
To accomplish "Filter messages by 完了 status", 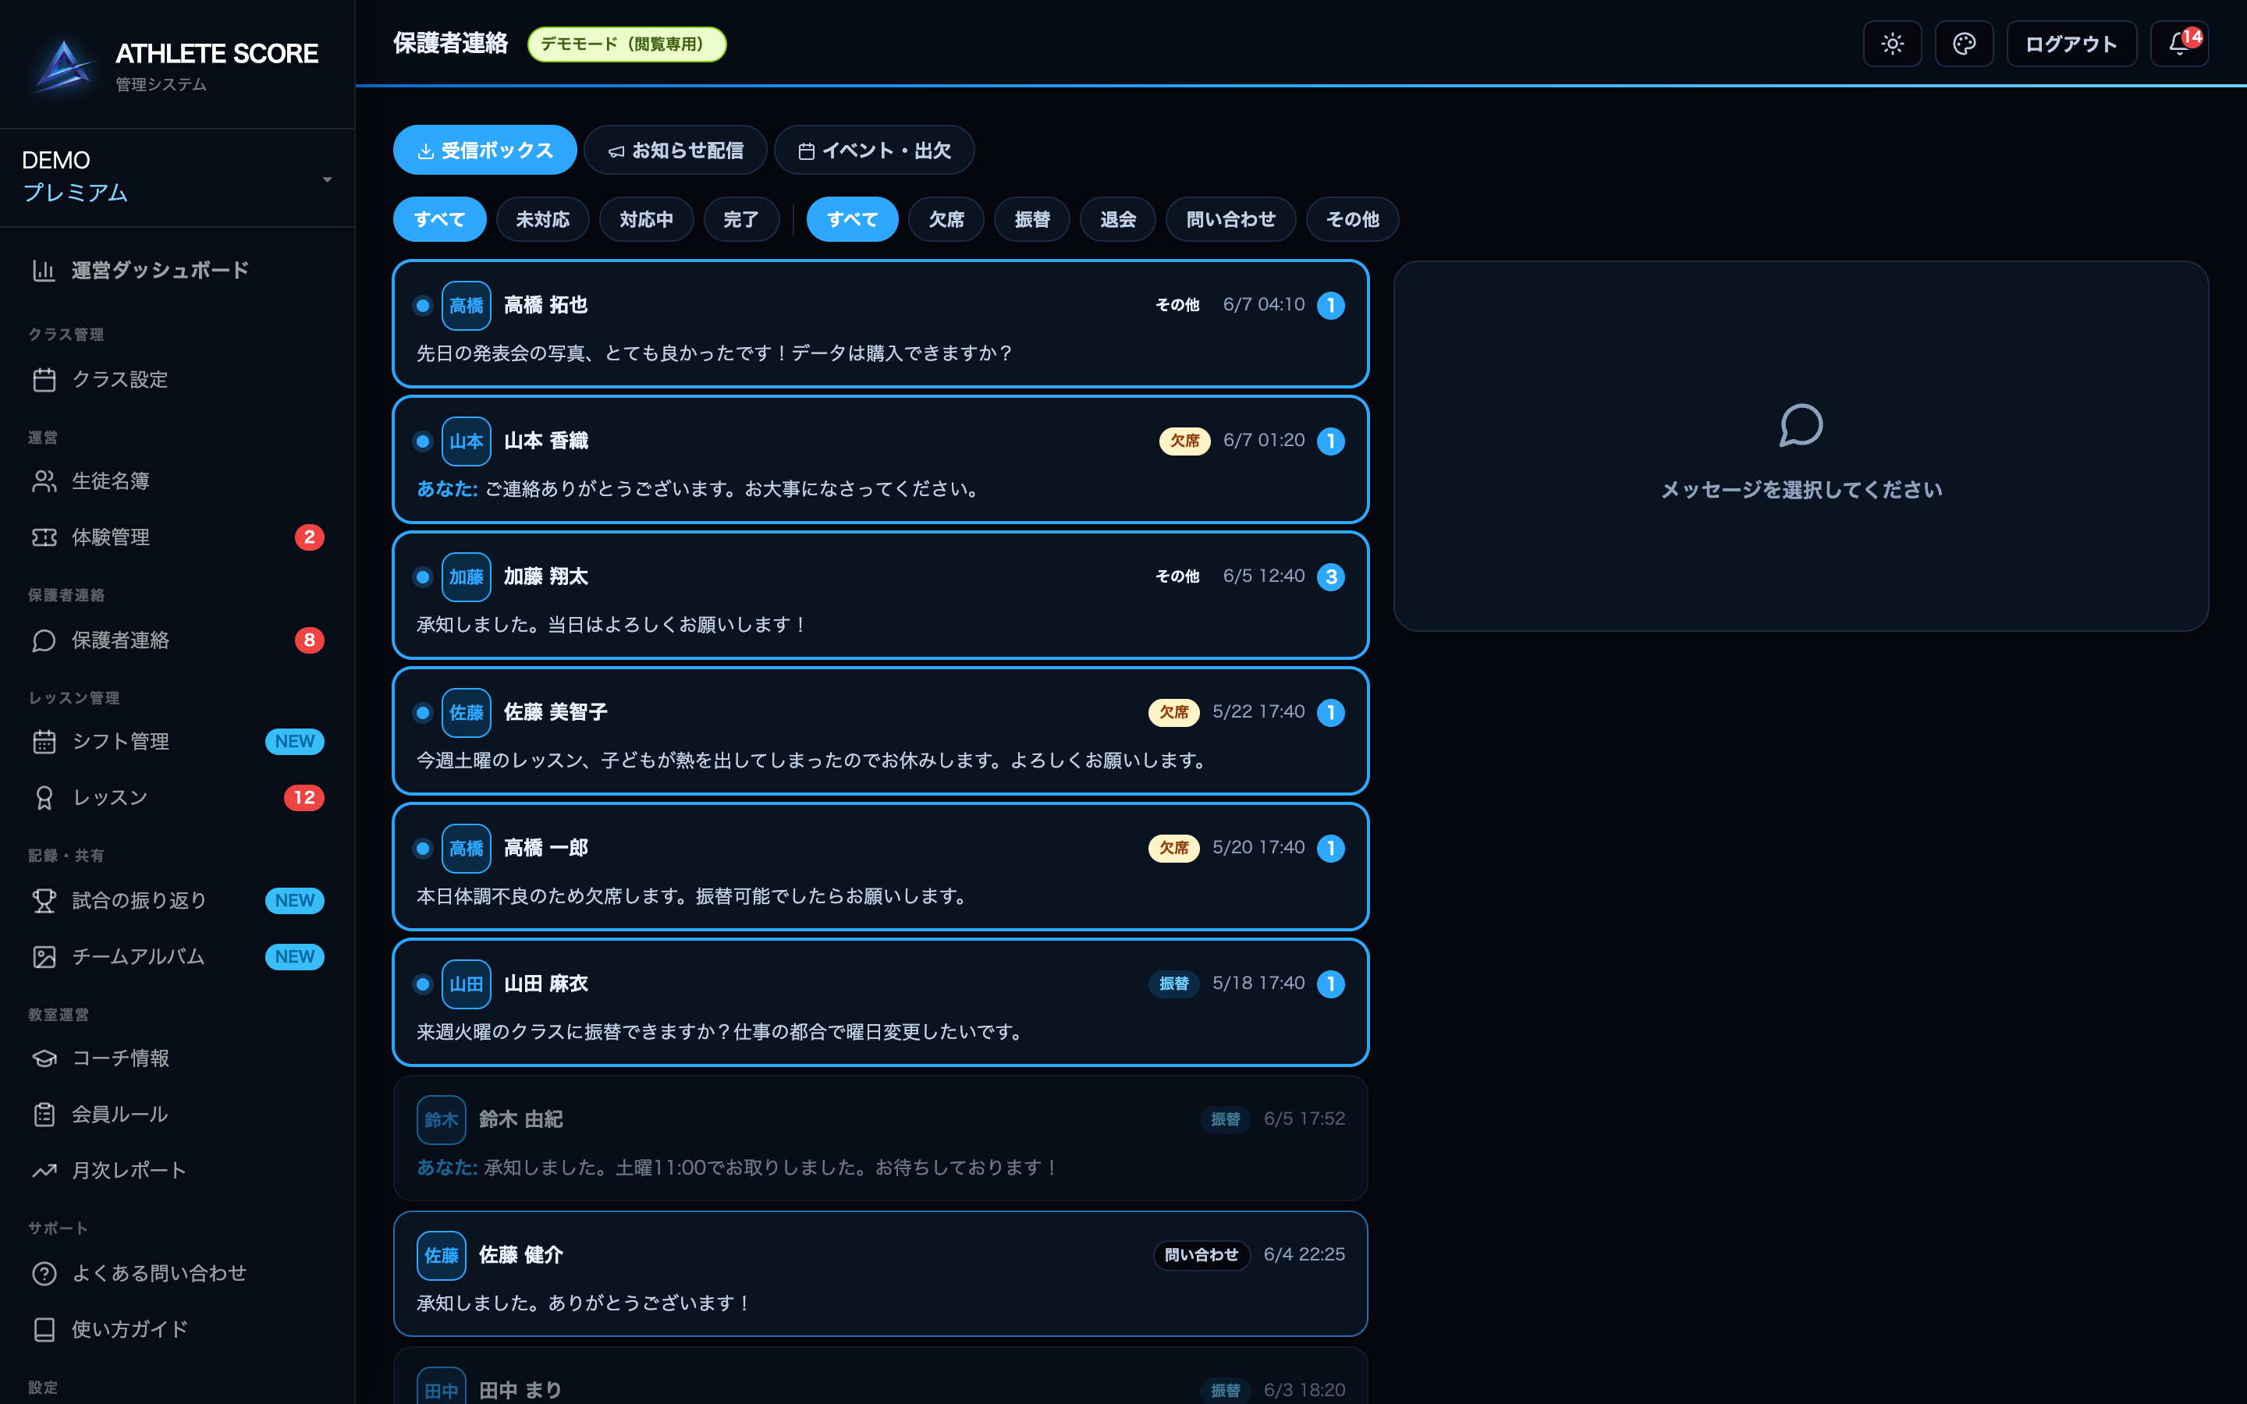I will pos(741,220).
